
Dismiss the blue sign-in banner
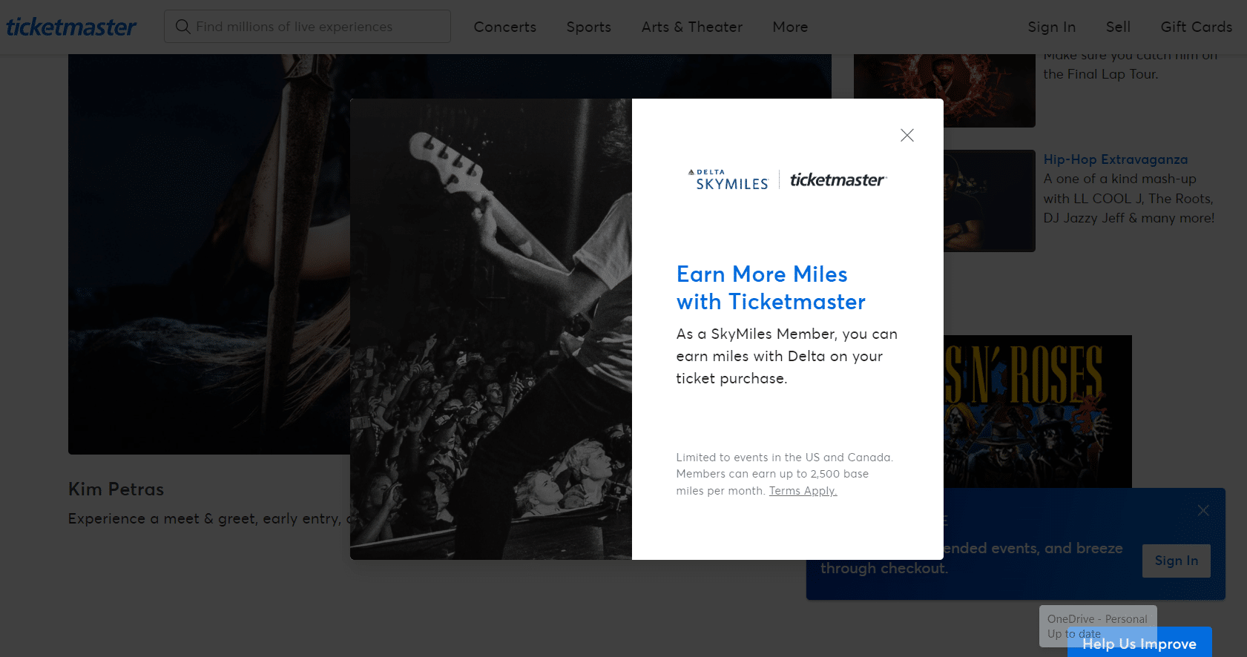1202,510
